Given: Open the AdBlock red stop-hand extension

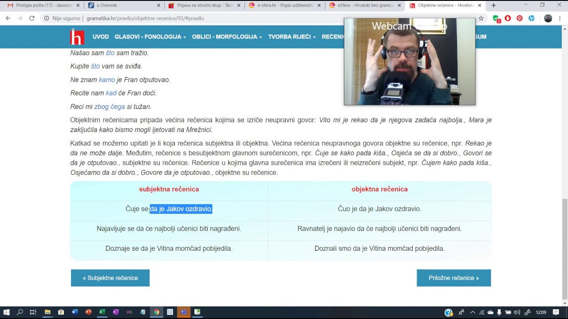Looking at the screenshot, I should (508, 18).
